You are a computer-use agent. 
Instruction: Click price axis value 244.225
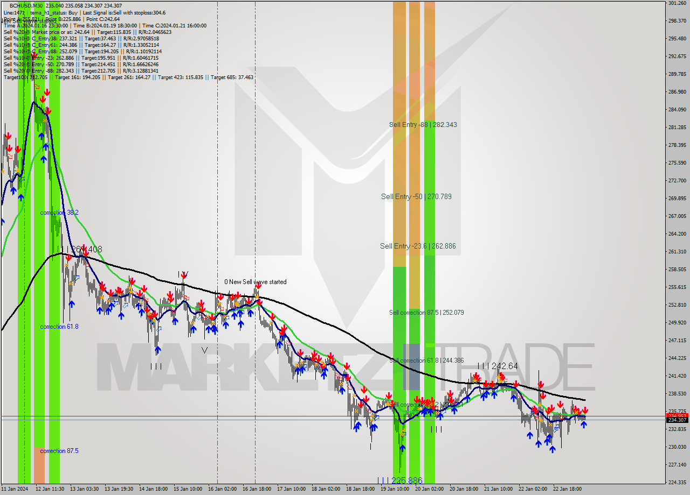pyautogui.click(x=677, y=358)
